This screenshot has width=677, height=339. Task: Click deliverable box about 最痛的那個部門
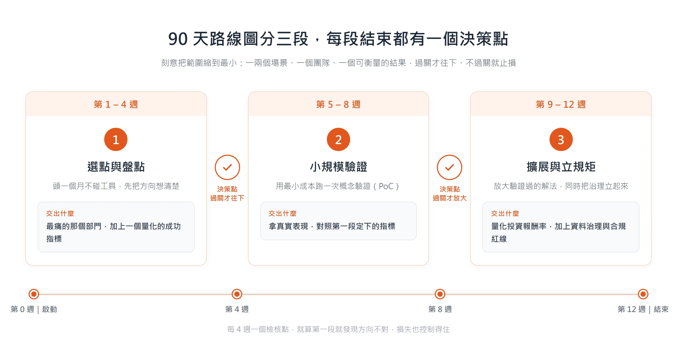click(116, 227)
